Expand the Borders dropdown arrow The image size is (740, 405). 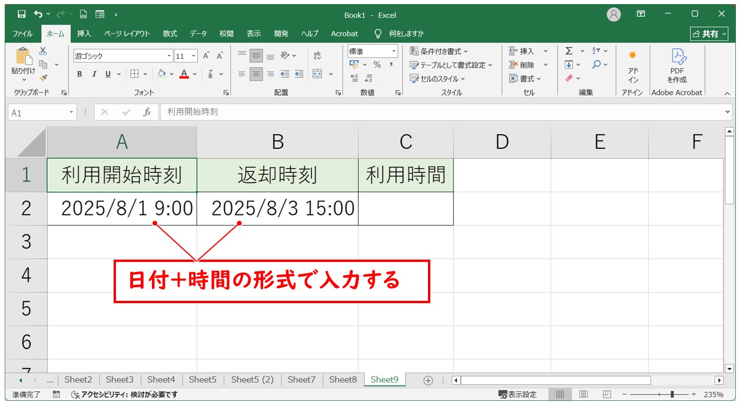[145, 74]
